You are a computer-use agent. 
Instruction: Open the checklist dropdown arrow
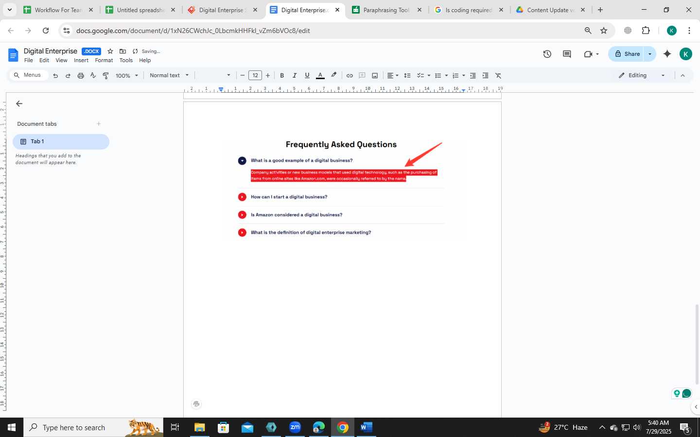click(x=429, y=76)
